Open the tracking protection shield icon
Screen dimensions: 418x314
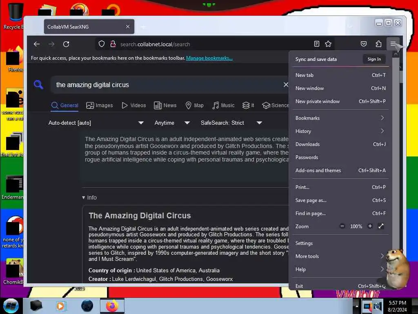pyautogui.click(x=102, y=44)
